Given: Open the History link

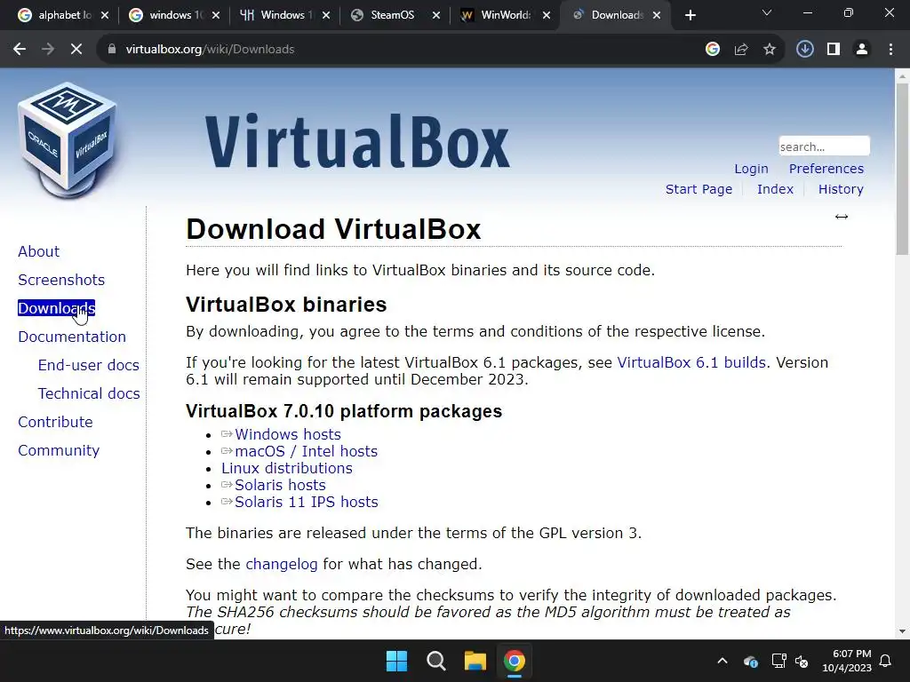Looking at the screenshot, I should coord(841,189).
